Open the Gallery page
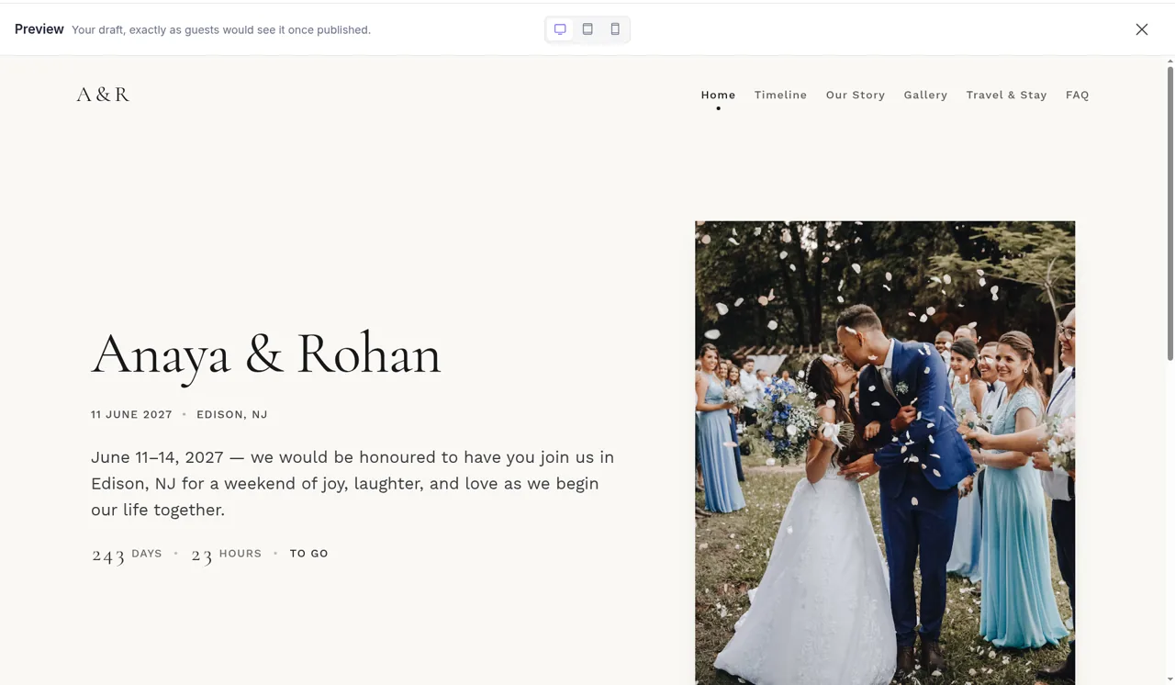Screen dimensions: 1175x685 925,95
